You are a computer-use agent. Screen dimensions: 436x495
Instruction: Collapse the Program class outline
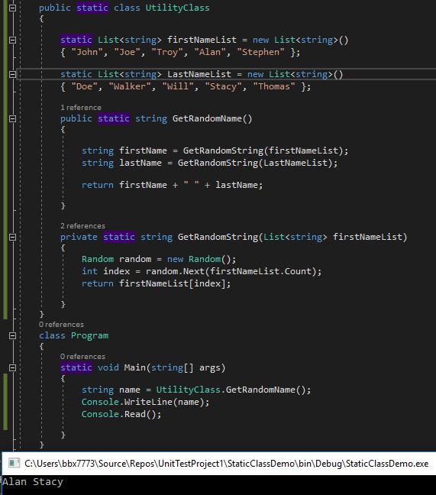[12, 335]
